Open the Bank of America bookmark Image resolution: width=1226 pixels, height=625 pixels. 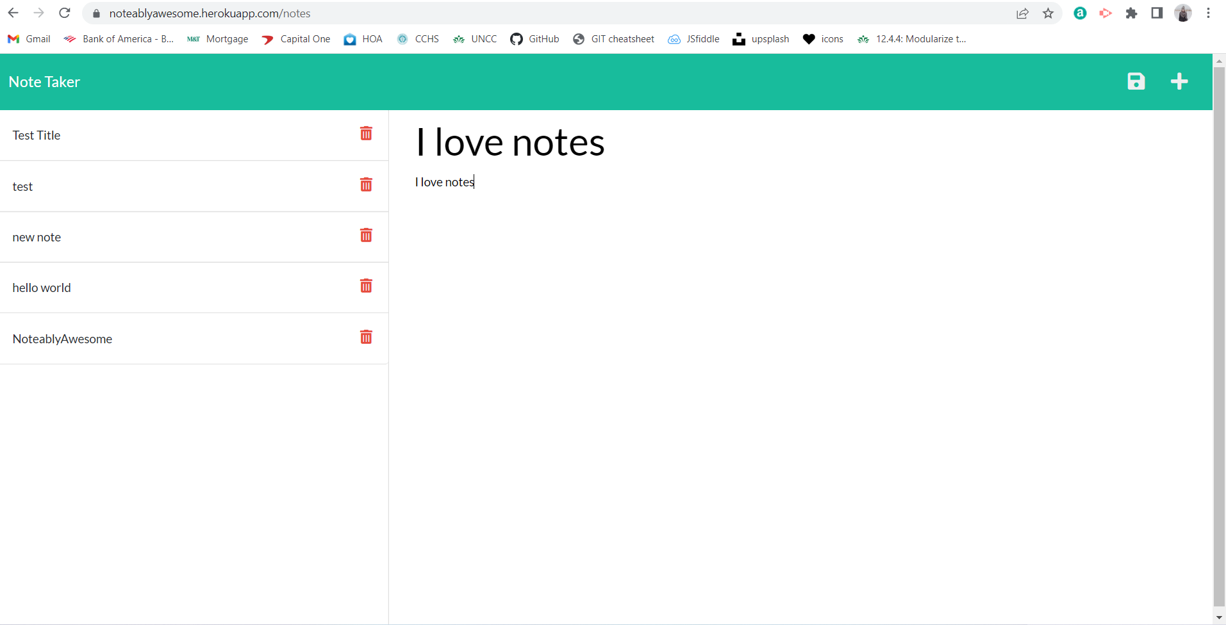click(x=119, y=39)
